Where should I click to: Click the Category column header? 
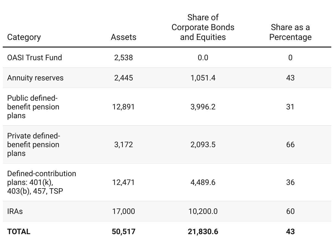pos(24,37)
